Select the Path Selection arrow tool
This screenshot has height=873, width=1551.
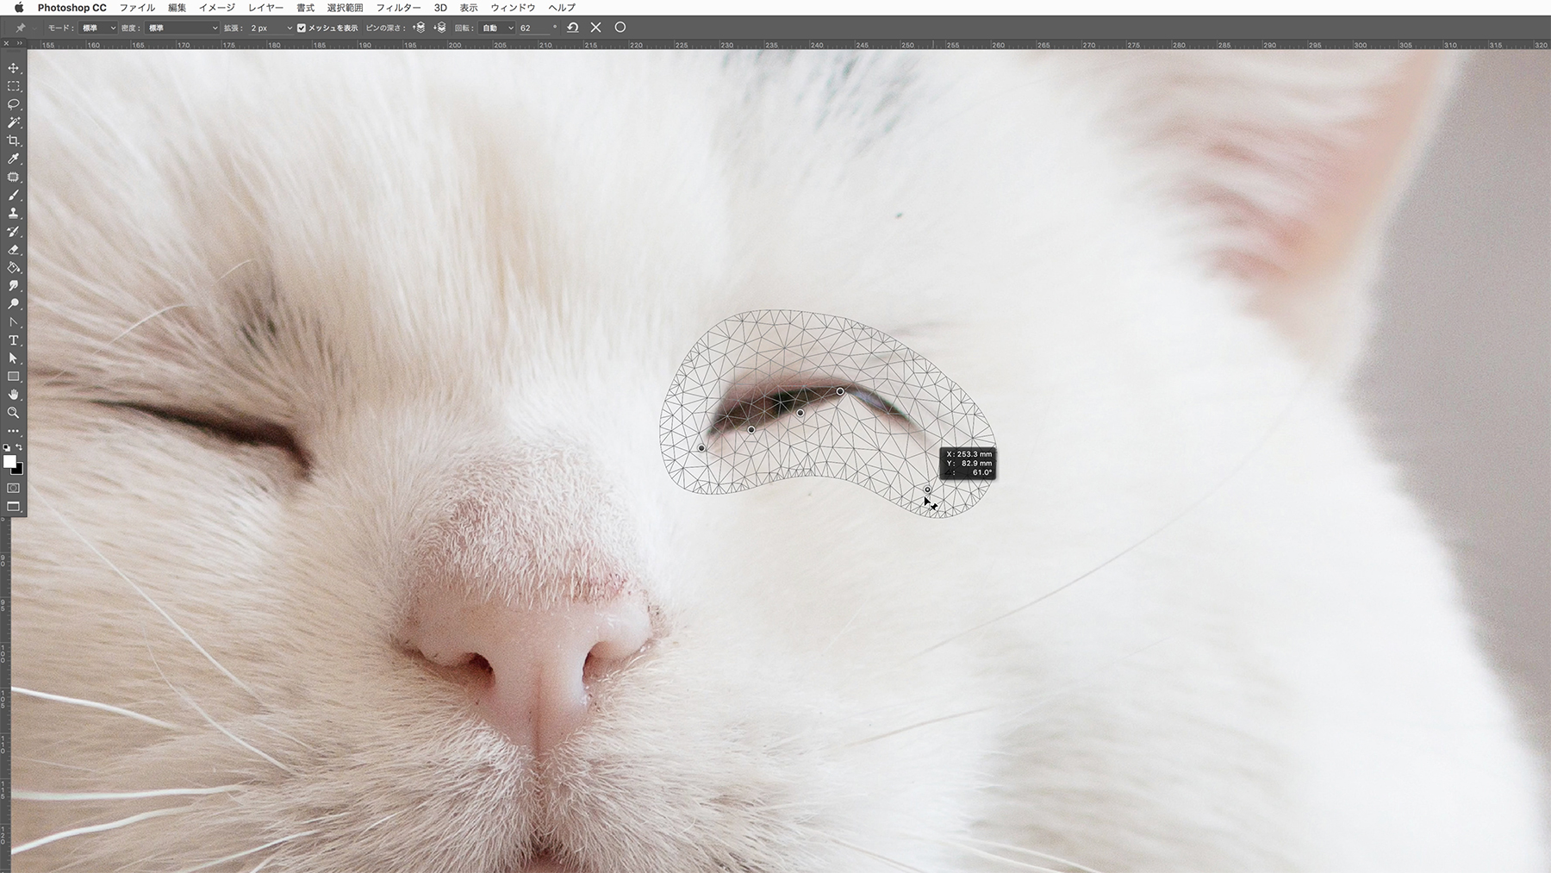point(13,359)
